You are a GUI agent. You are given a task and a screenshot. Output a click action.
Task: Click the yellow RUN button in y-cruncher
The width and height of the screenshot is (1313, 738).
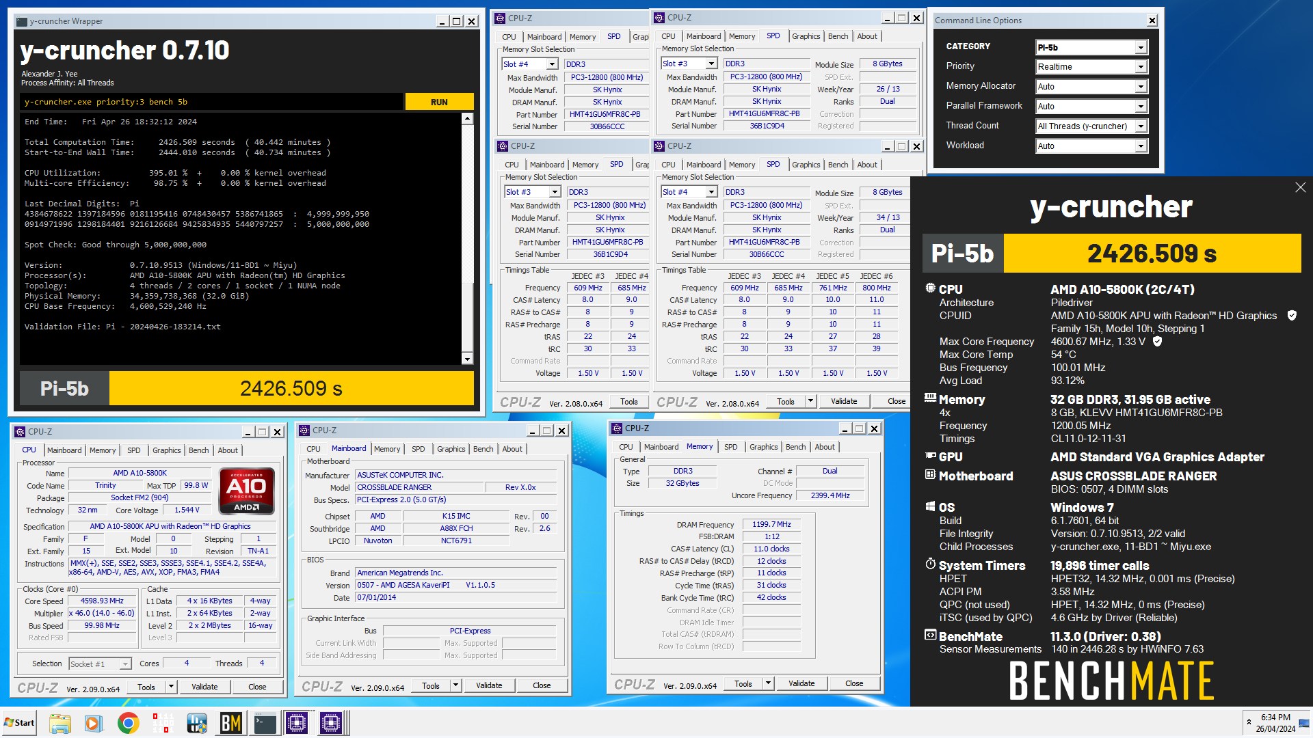coord(439,102)
